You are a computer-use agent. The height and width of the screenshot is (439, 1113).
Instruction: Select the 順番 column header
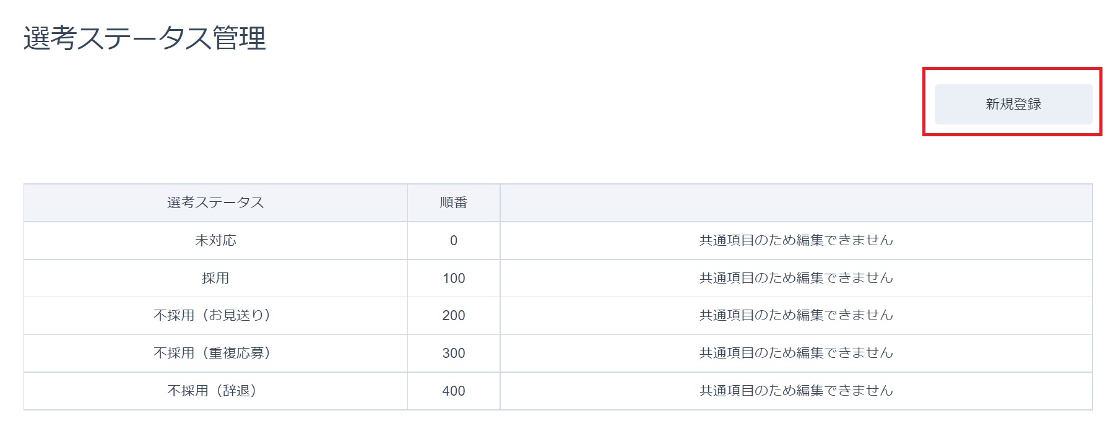[x=453, y=202]
